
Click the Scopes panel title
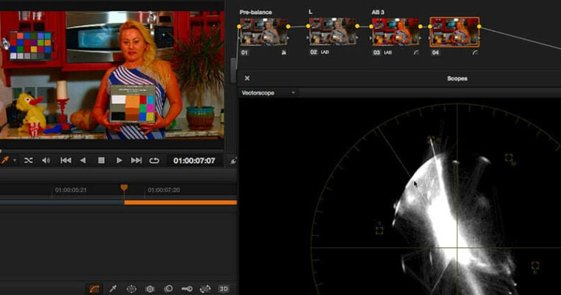click(457, 78)
